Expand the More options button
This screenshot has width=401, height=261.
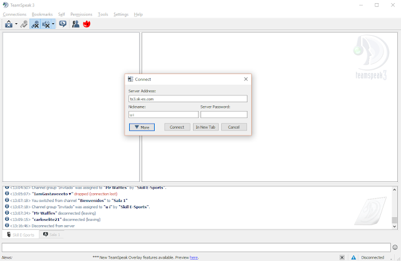(x=142, y=127)
